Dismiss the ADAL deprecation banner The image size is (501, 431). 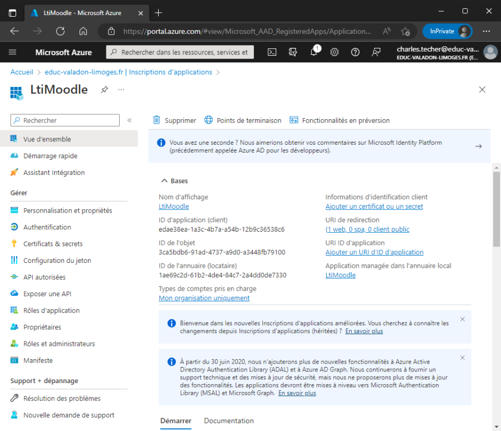(463, 358)
